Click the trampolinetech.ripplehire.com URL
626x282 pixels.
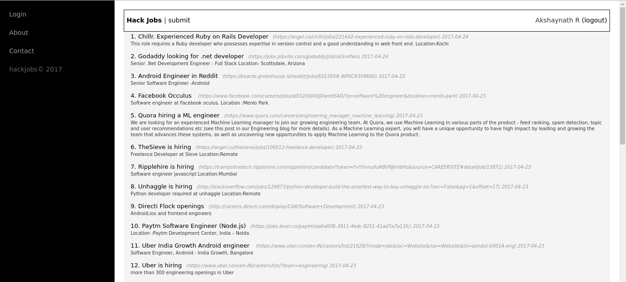tap(351, 167)
